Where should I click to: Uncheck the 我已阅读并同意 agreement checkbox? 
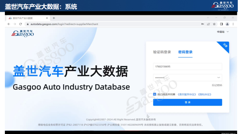155,94
